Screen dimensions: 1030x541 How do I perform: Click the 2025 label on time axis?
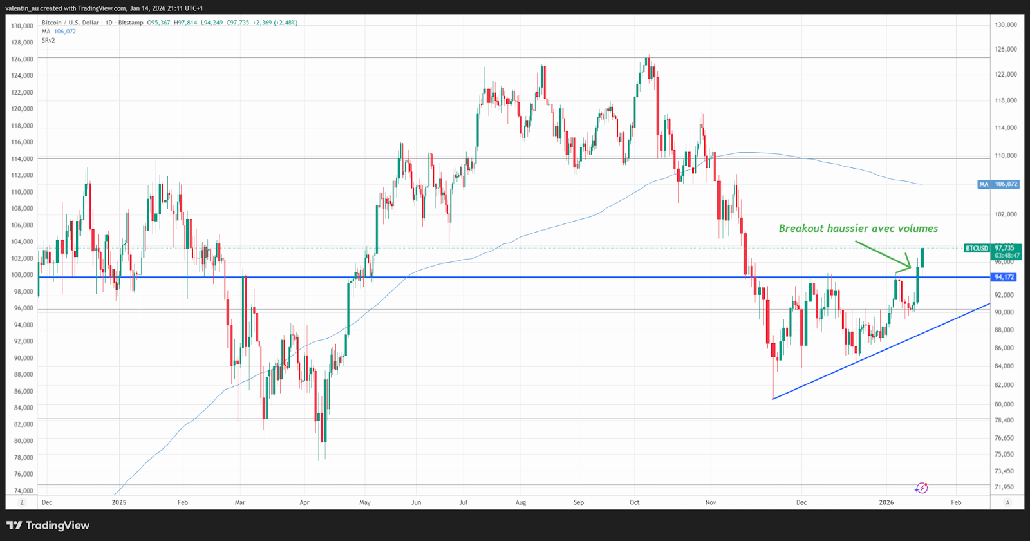click(119, 502)
